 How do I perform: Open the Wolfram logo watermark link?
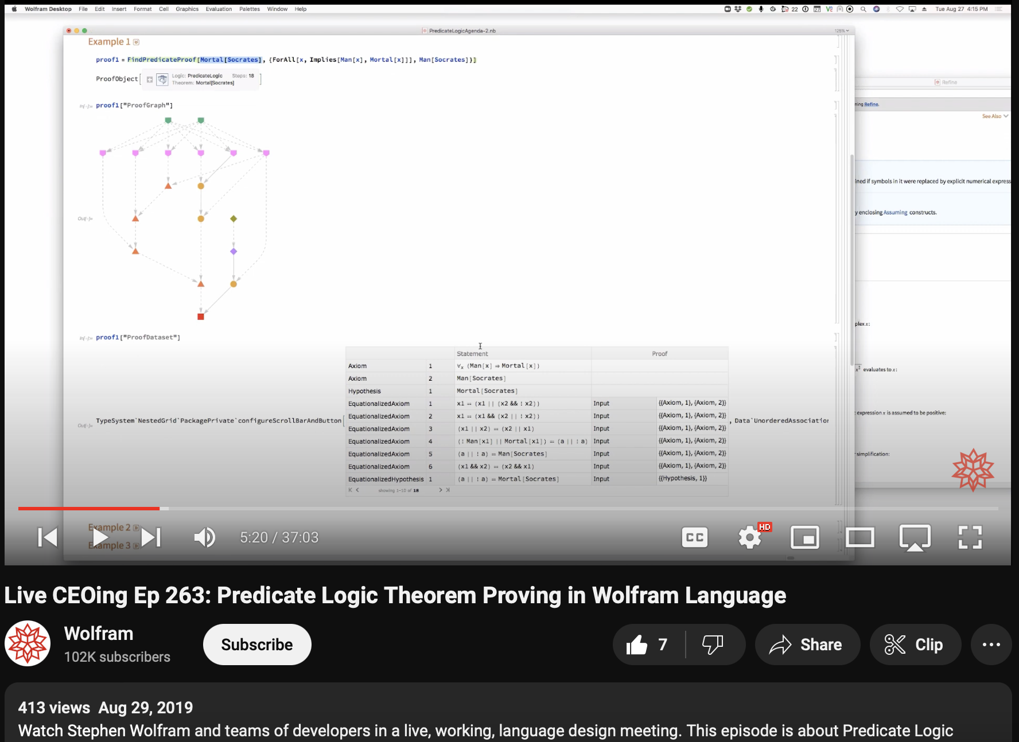(973, 470)
